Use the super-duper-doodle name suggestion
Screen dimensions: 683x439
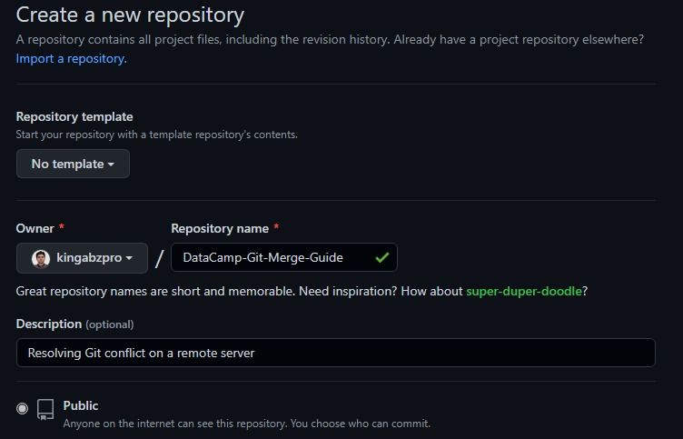click(x=524, y=291)
